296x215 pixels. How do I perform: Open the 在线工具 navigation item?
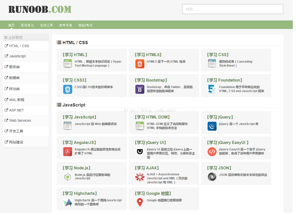pyautogui.click(x=47, y=25)
